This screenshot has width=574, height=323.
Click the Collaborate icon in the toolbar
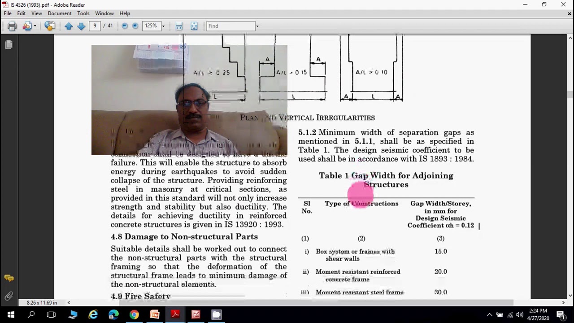coord(26,26)
